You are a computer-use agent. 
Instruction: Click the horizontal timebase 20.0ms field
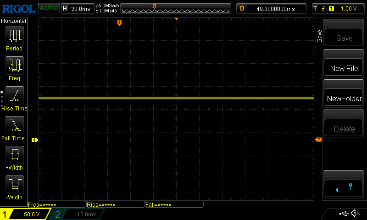78,9
